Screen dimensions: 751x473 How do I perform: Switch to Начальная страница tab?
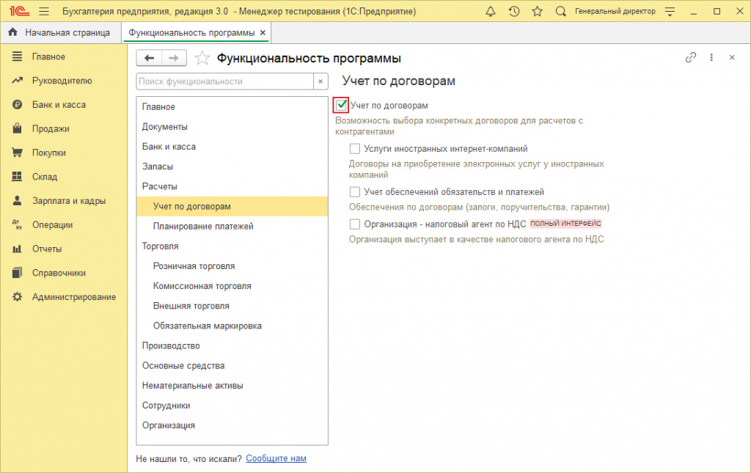coord(61,32)
